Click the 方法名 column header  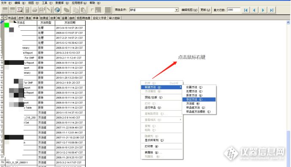(21, 23)
